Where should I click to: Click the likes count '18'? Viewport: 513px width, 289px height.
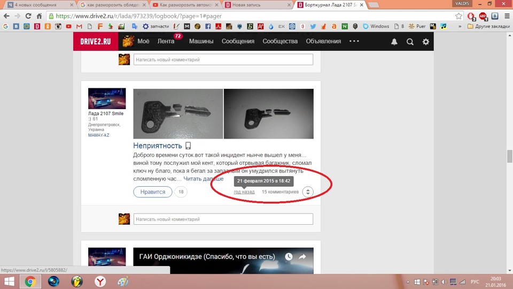[181, 192]
